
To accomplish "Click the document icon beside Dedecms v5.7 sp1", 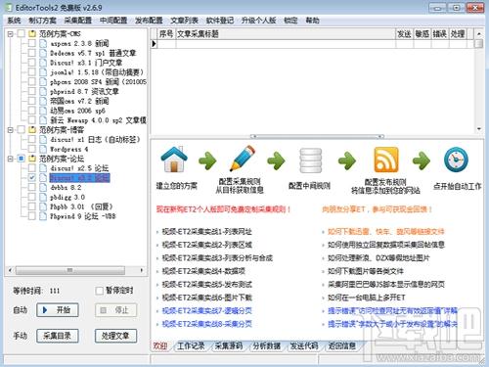I will pyautogui.click(x=43, y=53).
